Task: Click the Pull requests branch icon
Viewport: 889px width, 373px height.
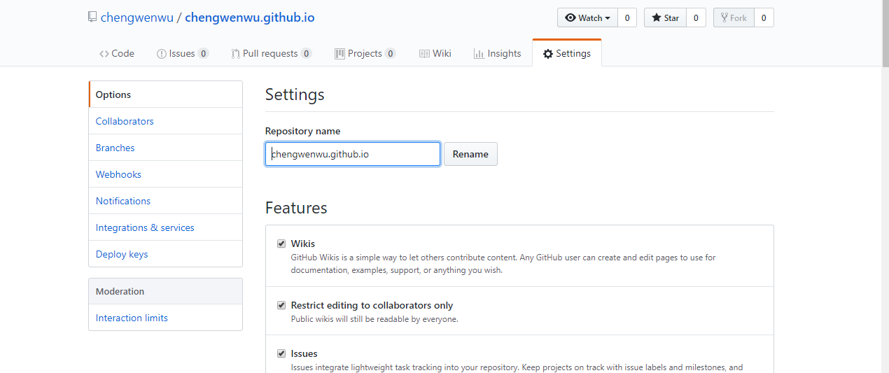Action: tap(236, 54)
